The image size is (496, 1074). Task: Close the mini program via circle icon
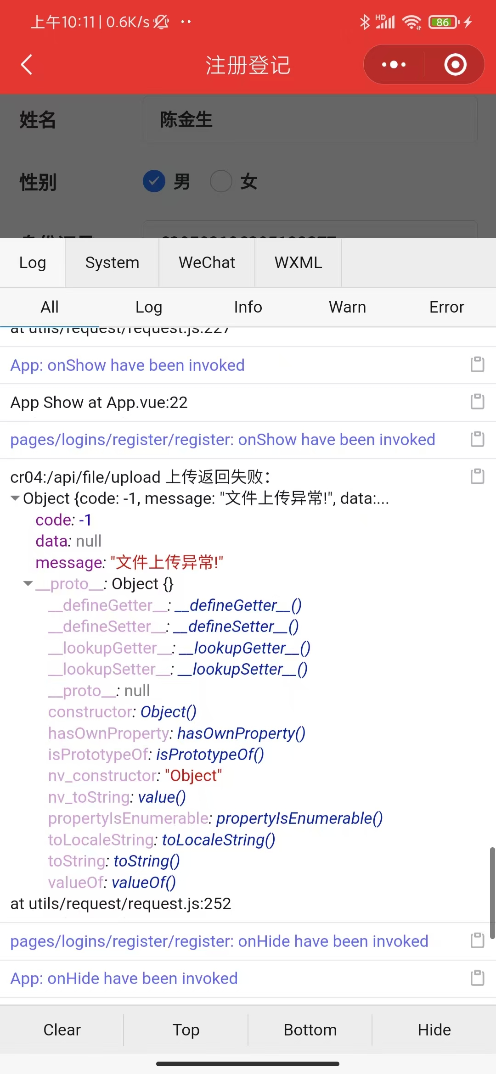tap(455, 65)
